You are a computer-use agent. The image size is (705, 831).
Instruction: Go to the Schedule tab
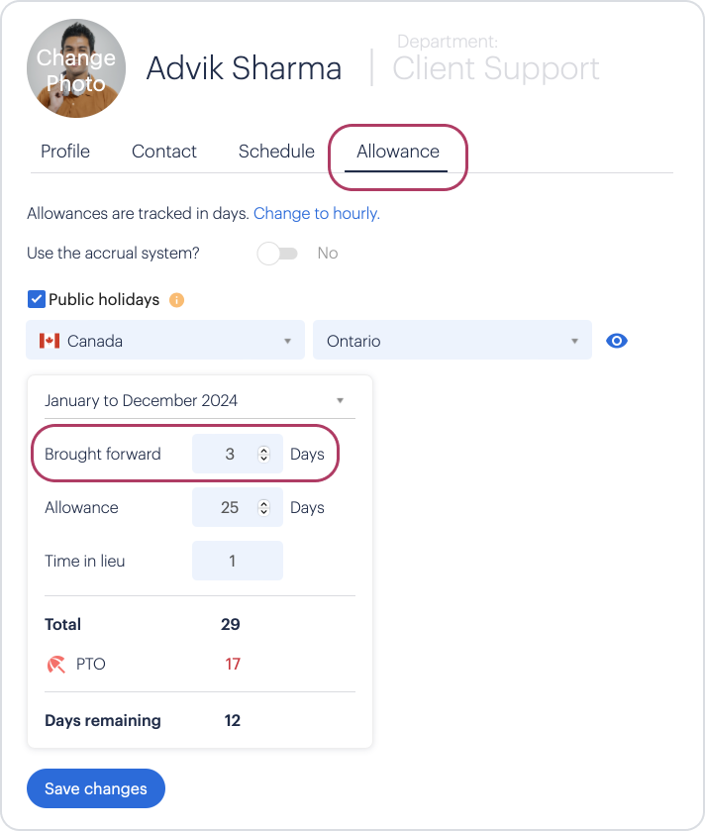(276, 152)
